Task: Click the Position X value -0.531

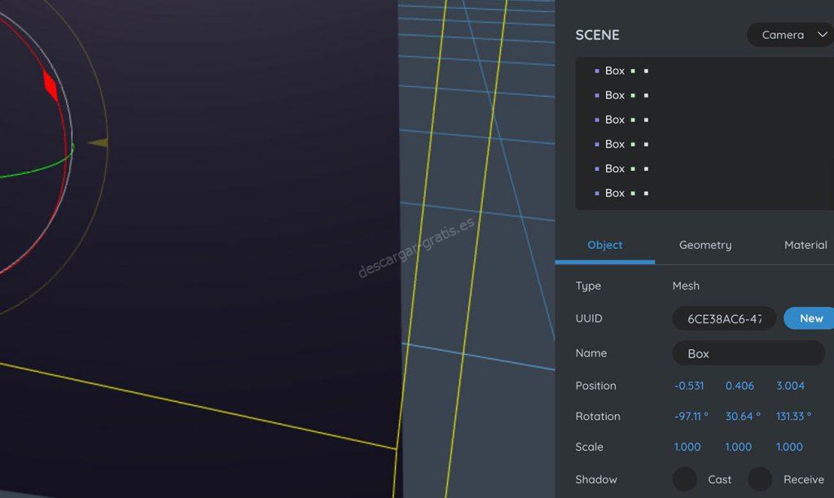Action: tap(689, 386)
